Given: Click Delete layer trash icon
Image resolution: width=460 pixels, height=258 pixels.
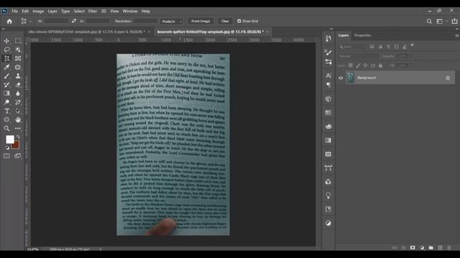Looking at the screenshot, I should pyautogui.click(x=449, y=248).
